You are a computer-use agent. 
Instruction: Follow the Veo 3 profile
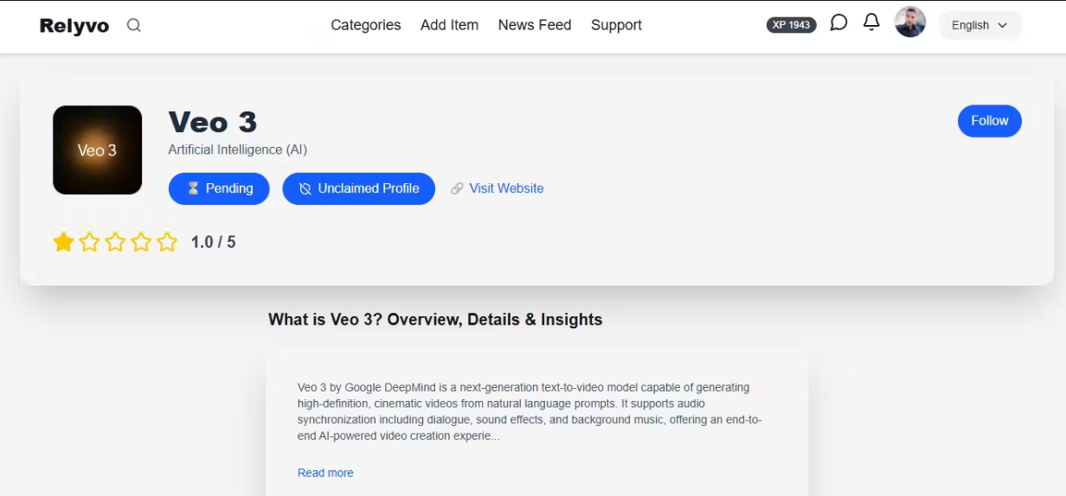(990, 121)
